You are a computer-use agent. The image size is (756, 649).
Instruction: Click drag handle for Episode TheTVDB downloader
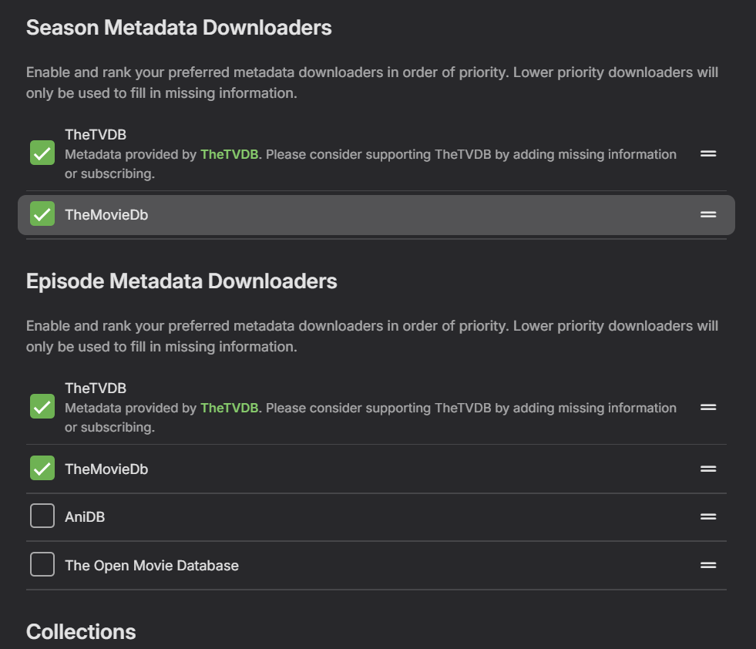(x=708, y=407)
